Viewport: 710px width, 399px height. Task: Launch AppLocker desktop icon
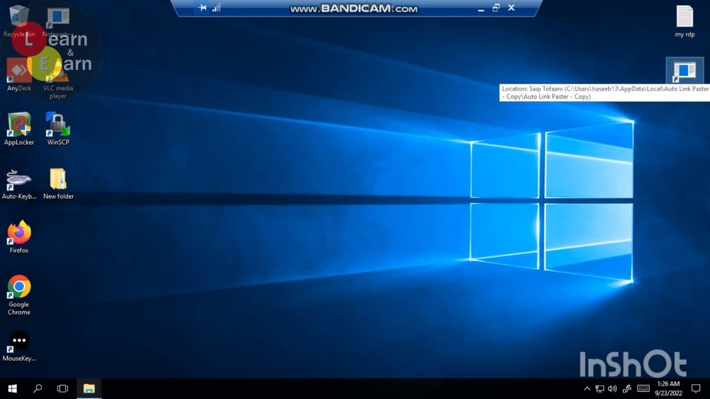point(19,129)
